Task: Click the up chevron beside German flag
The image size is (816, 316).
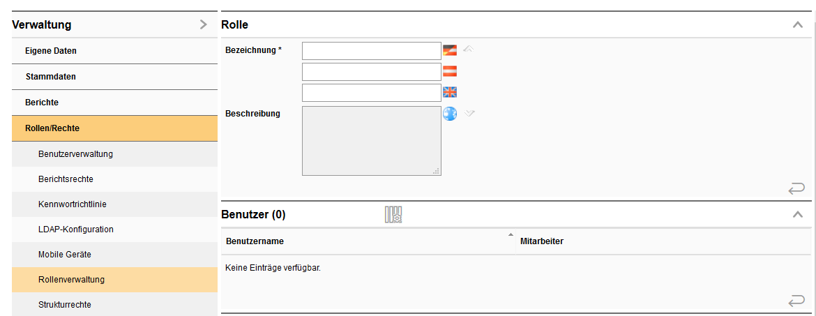Action: point(469,49)
